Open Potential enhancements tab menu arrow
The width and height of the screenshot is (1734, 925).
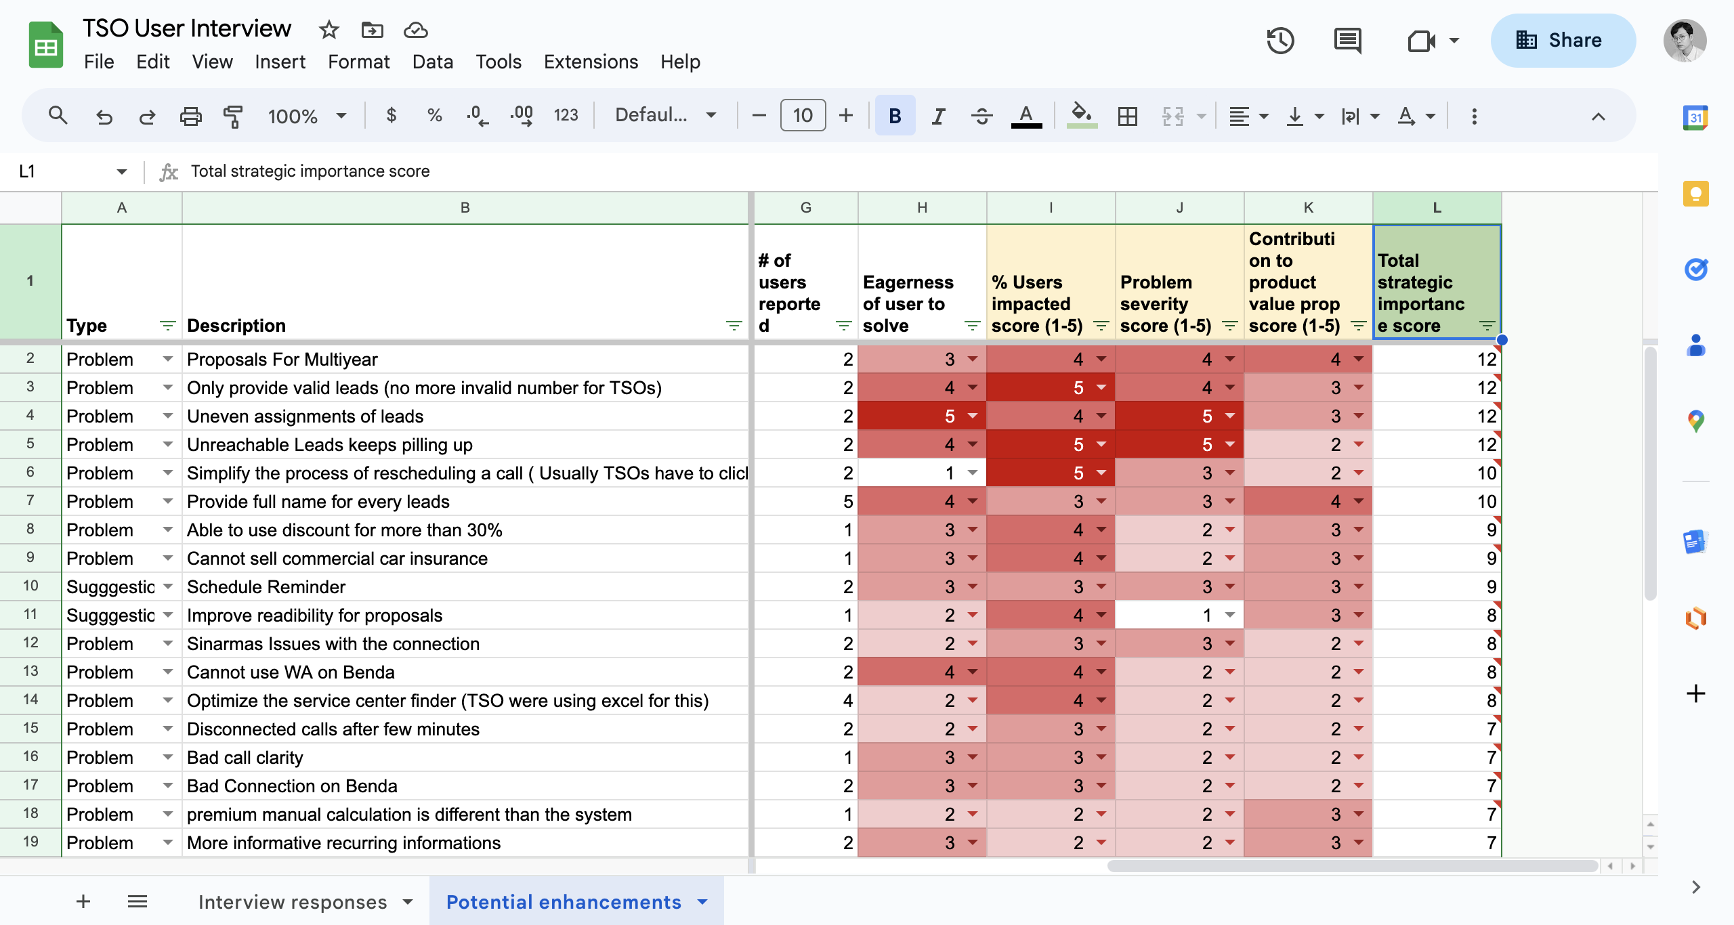tap(702, 902)
